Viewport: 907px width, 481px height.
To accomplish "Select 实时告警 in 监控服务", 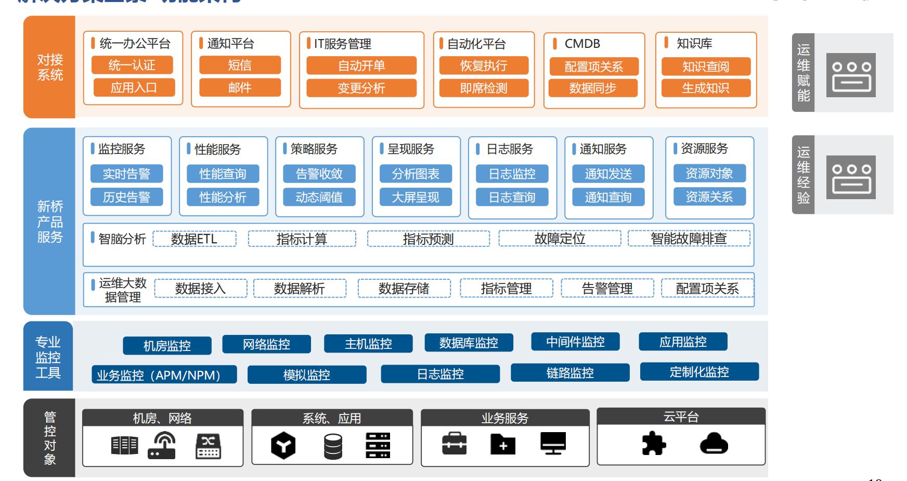I will (x=126, y=174).
